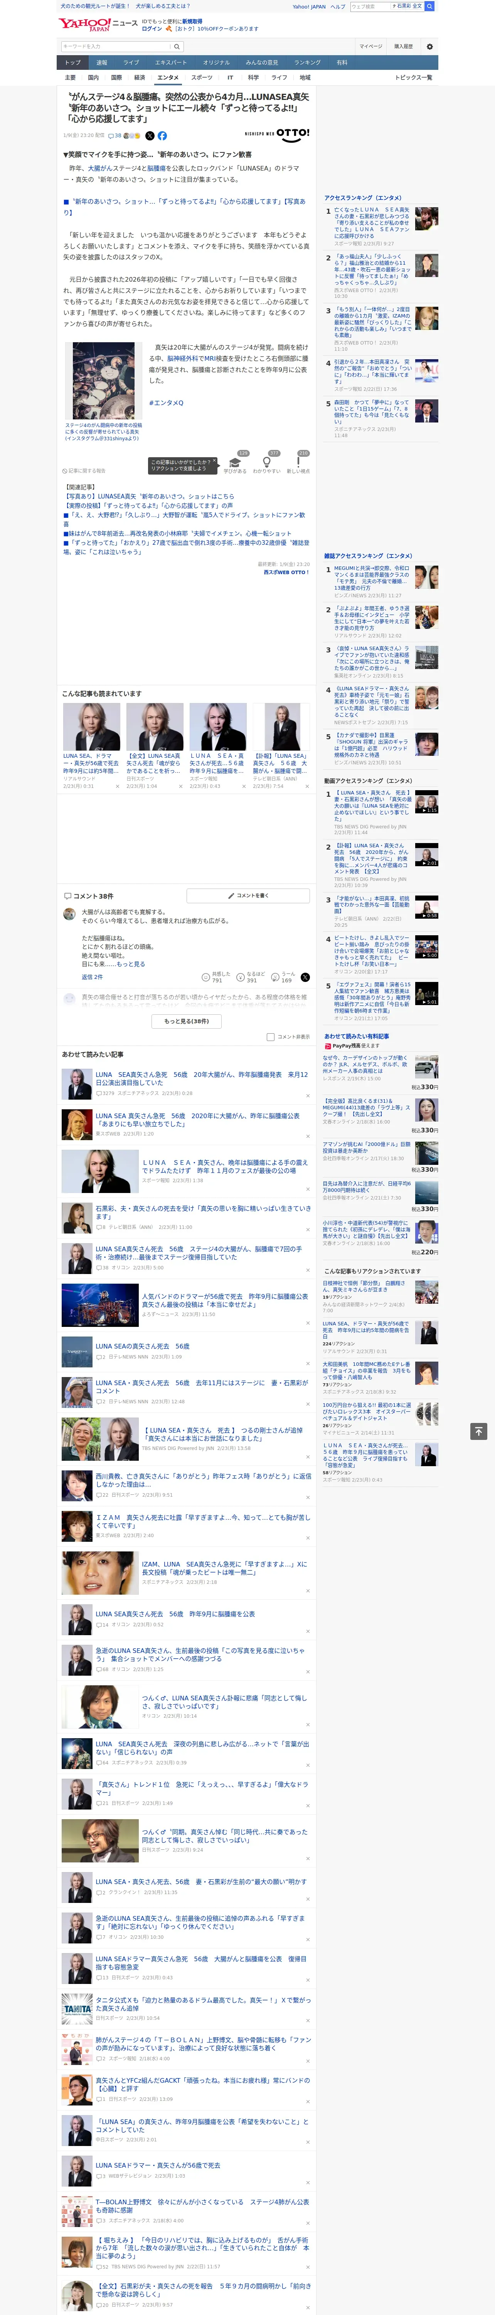Select the スポーツ category

(201, 77)
